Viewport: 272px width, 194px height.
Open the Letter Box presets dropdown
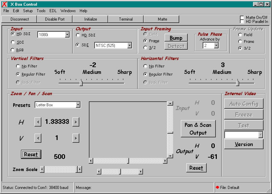click(x=78, y=105)
